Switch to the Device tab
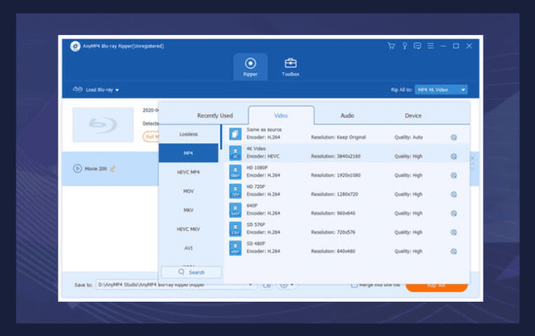Viewport: 535px width, 336px height. (x=413, y=116)
